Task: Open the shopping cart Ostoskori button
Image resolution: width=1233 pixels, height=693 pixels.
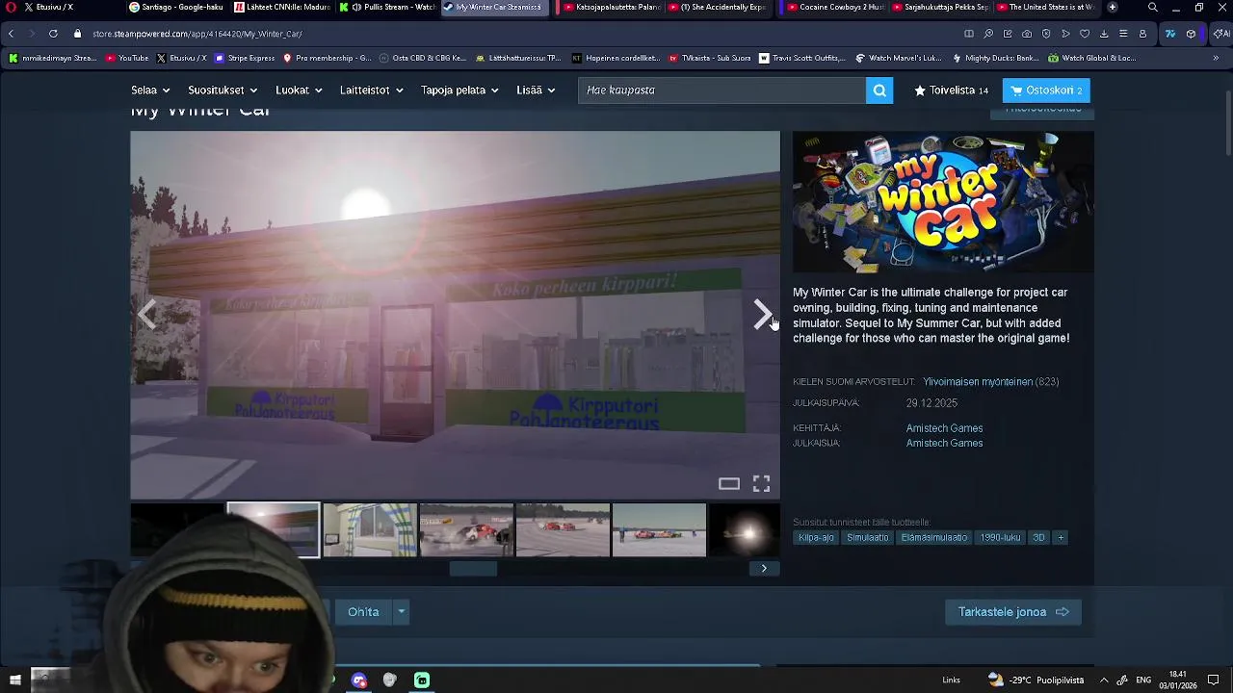Action: tap(1046, 90)
